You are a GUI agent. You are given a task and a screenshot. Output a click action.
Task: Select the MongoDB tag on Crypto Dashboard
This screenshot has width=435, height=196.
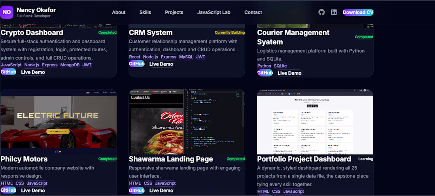pyautogui.click(x=70, y=65)
